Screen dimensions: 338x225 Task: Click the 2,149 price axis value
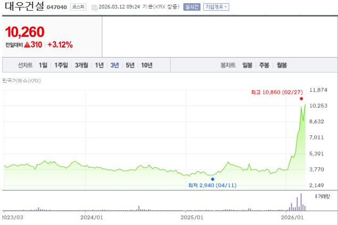pos(317,186)
